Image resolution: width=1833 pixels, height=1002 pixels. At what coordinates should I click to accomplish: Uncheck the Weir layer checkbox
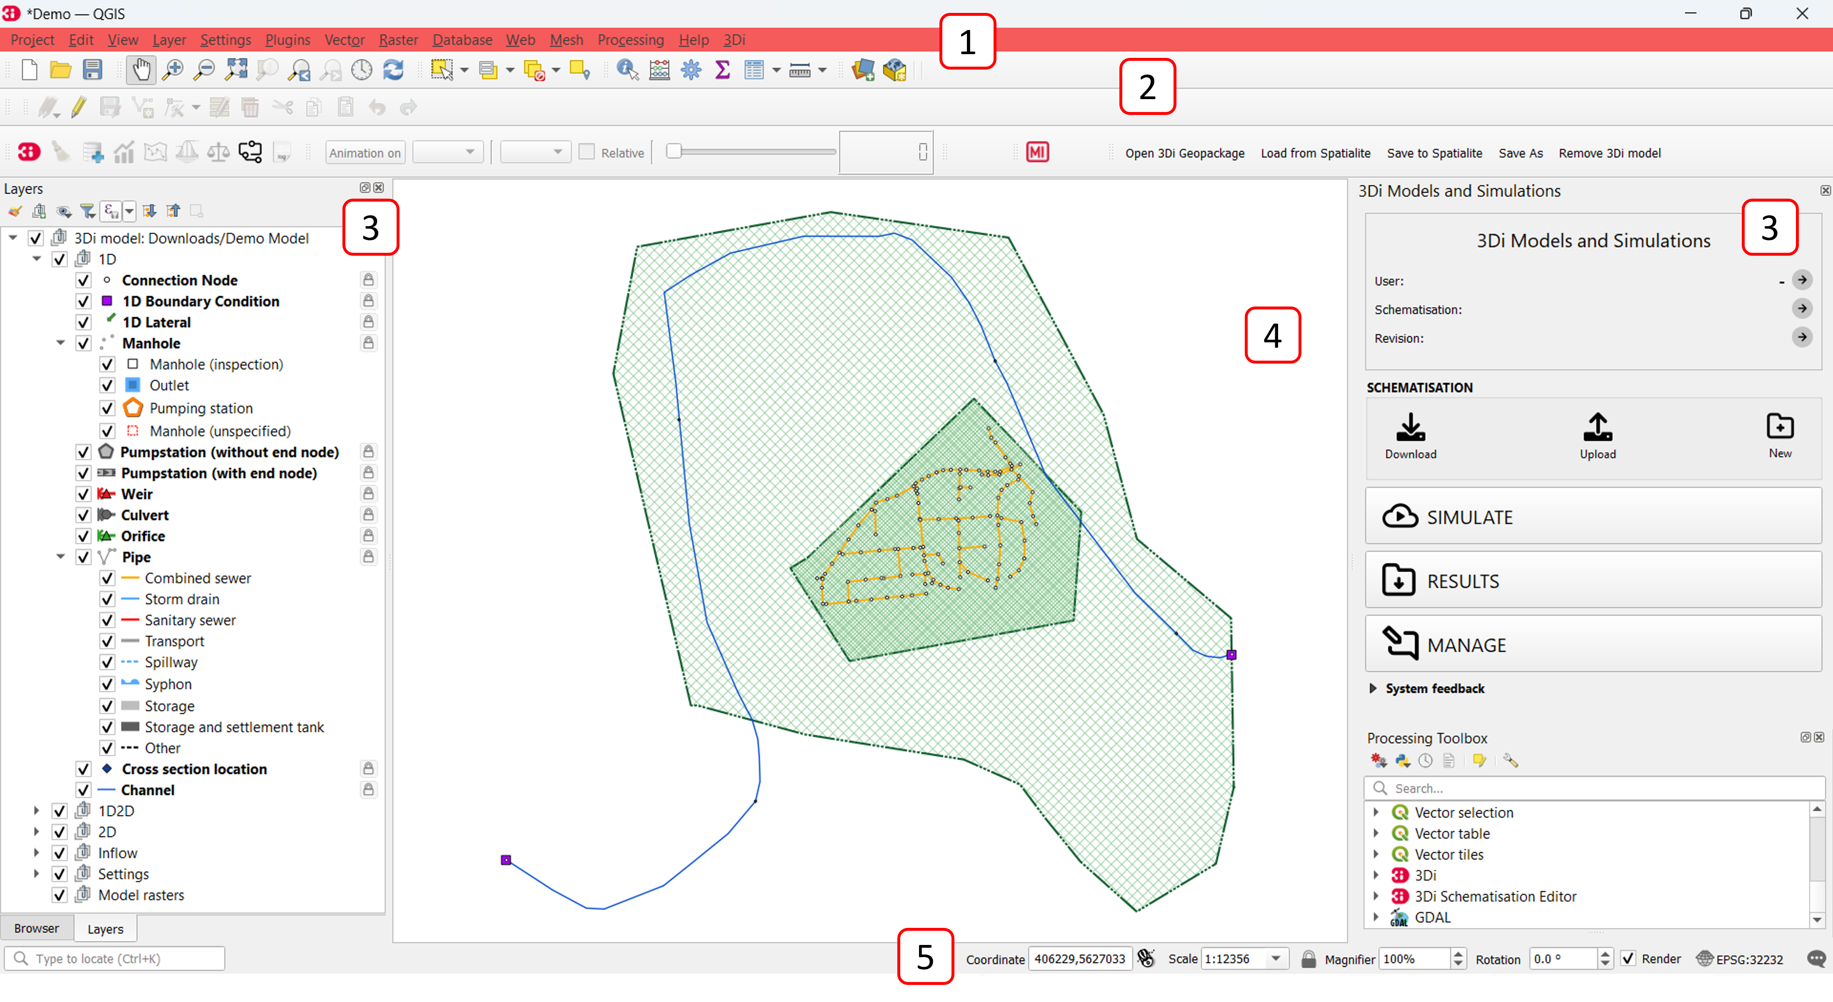(83, 494)
